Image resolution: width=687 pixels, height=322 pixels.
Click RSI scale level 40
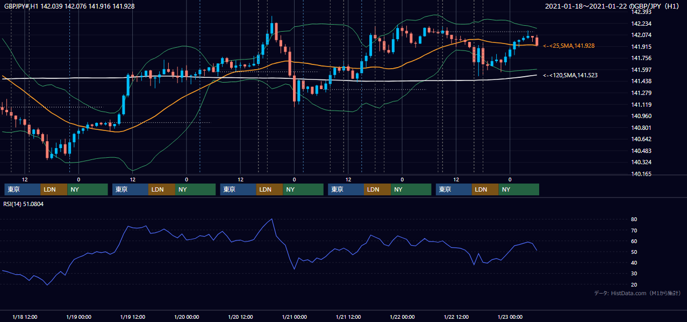pos(634,262)
